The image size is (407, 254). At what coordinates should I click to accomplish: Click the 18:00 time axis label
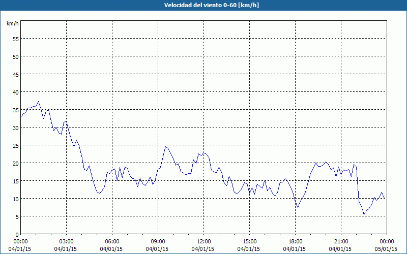coord(296,241)
